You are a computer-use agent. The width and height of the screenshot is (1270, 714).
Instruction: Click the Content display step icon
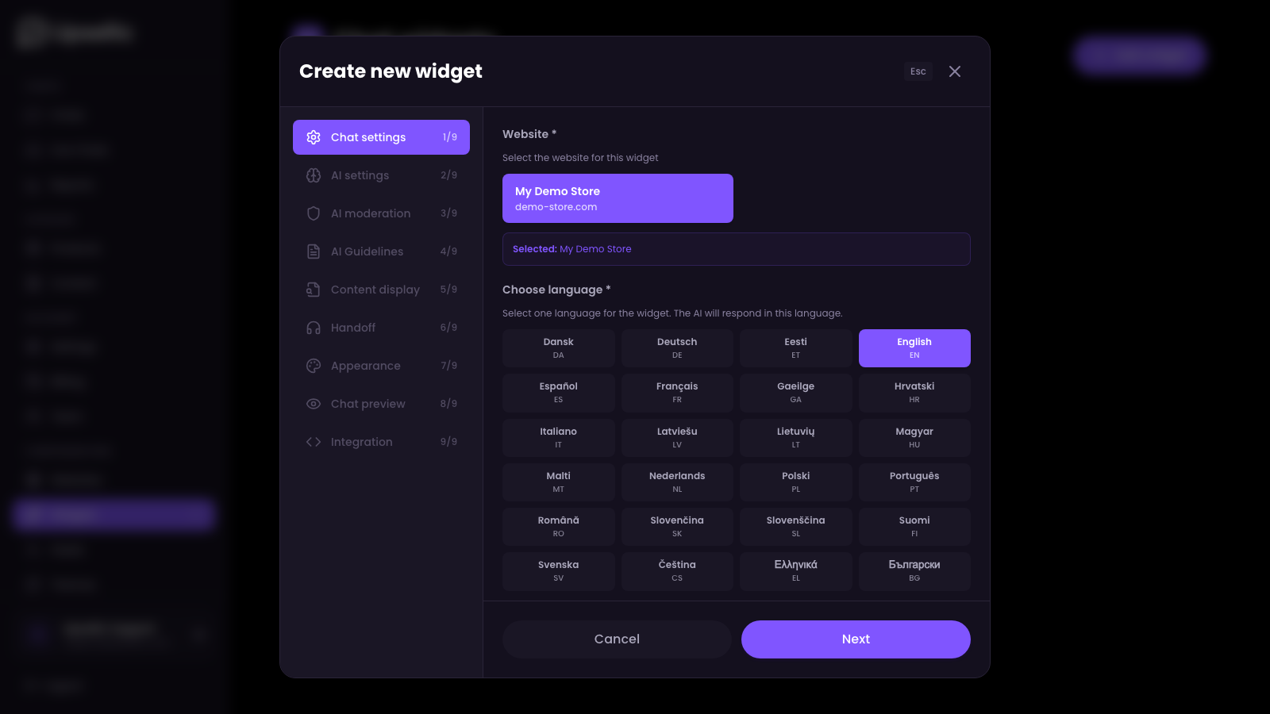[314, 289]
